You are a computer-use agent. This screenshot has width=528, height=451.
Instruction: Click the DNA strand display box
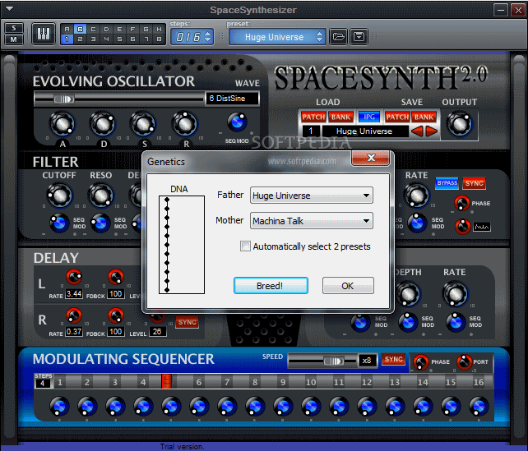[182, 245]
